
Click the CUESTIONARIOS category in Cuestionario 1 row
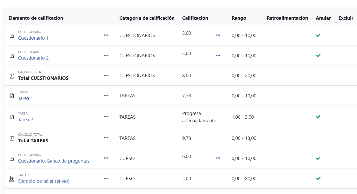coord(137,36)
